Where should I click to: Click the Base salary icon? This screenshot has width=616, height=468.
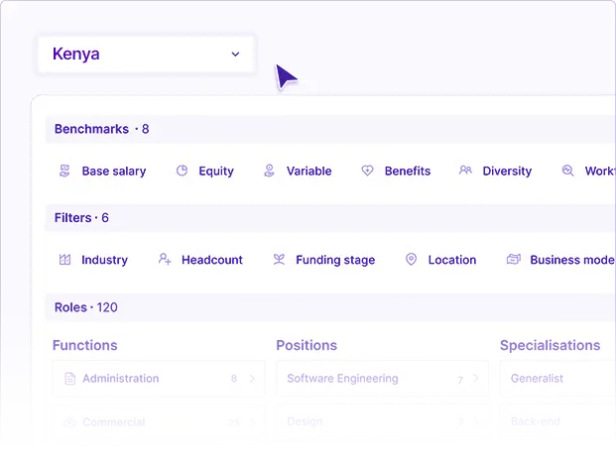(65, 171)
